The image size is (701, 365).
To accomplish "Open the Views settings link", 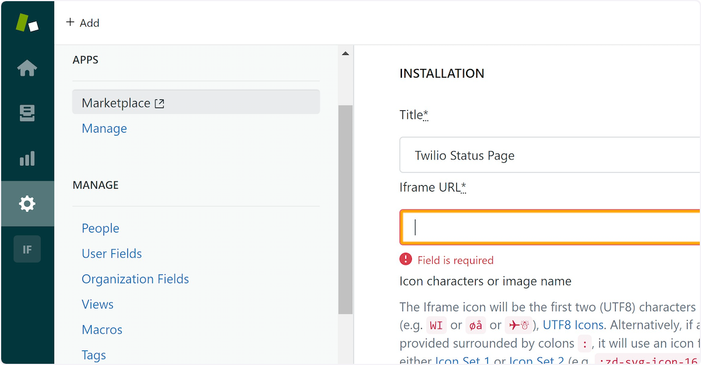I will (x=98, y=304).
